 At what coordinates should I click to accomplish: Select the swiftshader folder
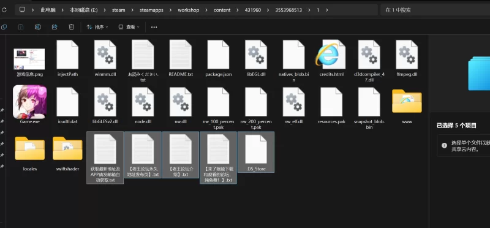pos(67,154)
